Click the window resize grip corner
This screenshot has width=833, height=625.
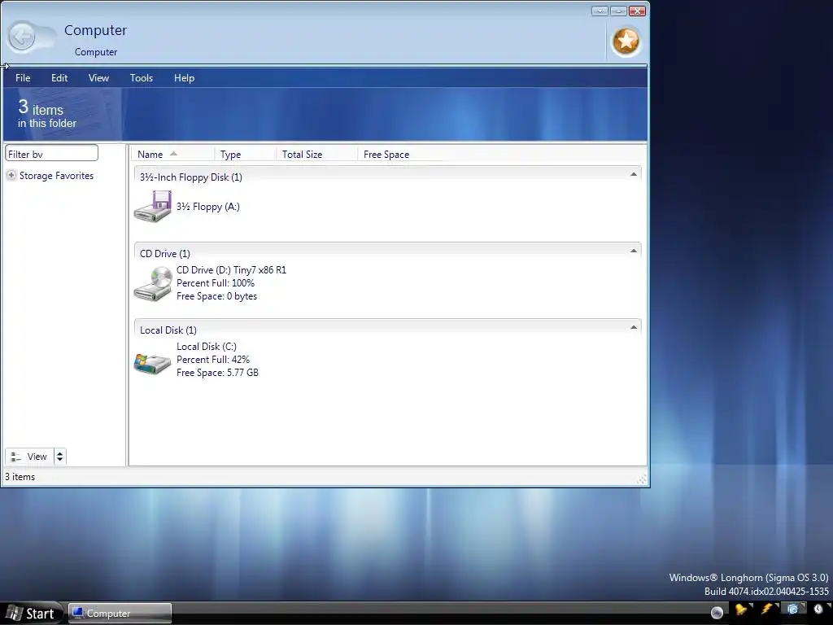click(x=642, y=479)
